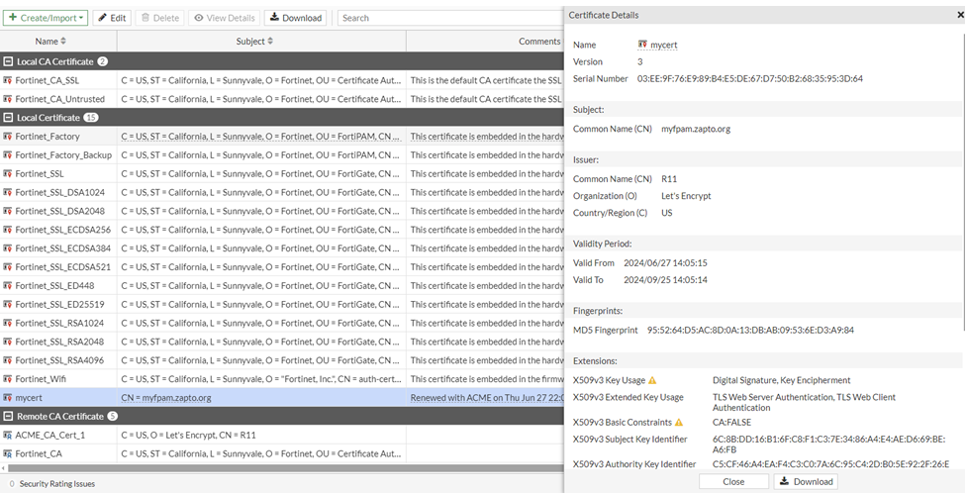Screen dimensions: 967x494
Task: Click the Organization value 'Let's Encrypt'
Action: tap(686, 196)
